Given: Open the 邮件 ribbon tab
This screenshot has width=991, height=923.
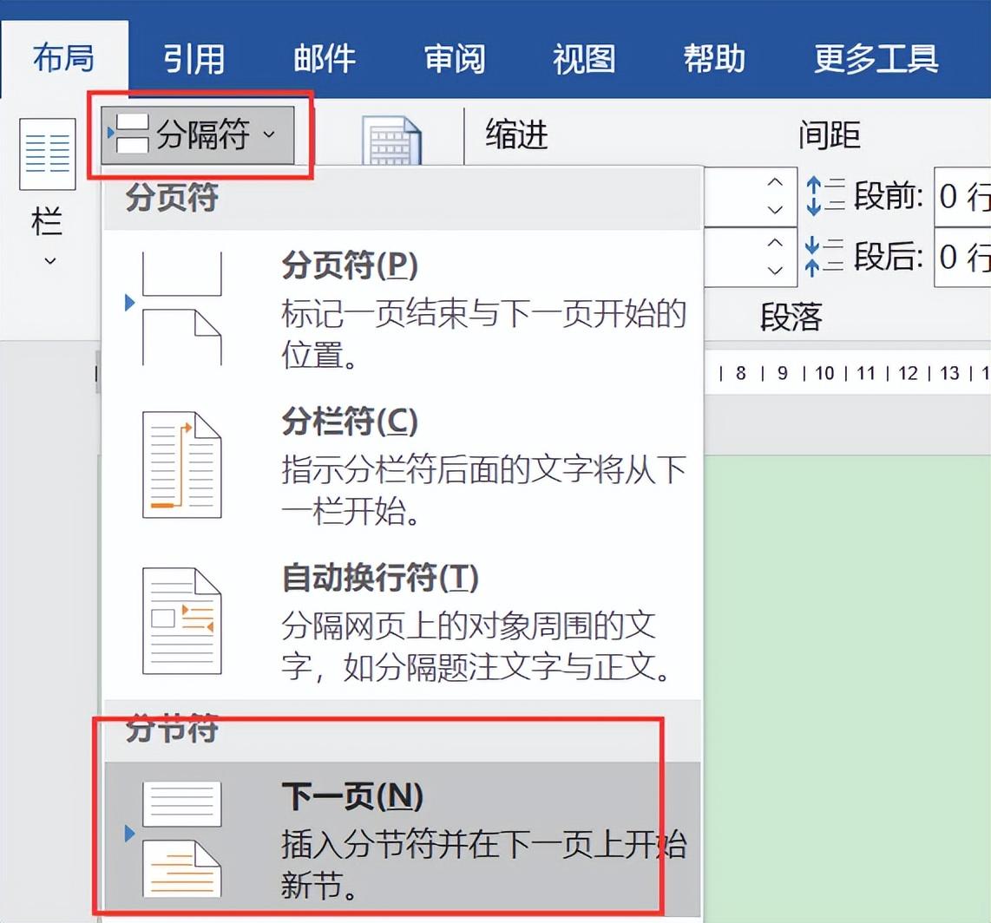Looking at the screenshot, I should [x=325, y=59].
